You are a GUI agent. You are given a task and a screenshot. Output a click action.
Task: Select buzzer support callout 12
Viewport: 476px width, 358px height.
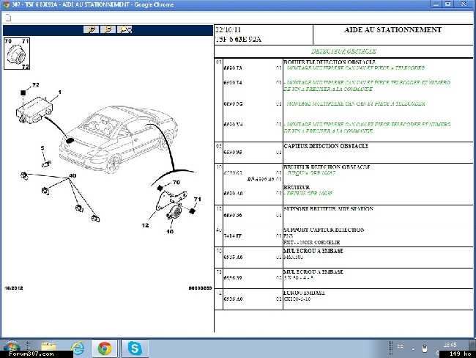pos(146,225)
